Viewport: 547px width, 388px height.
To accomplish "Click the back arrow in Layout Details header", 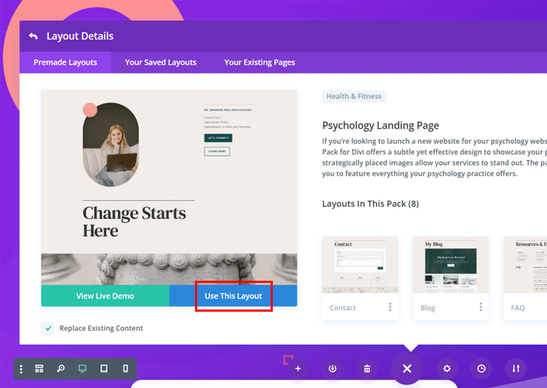I will pos(33,36).
